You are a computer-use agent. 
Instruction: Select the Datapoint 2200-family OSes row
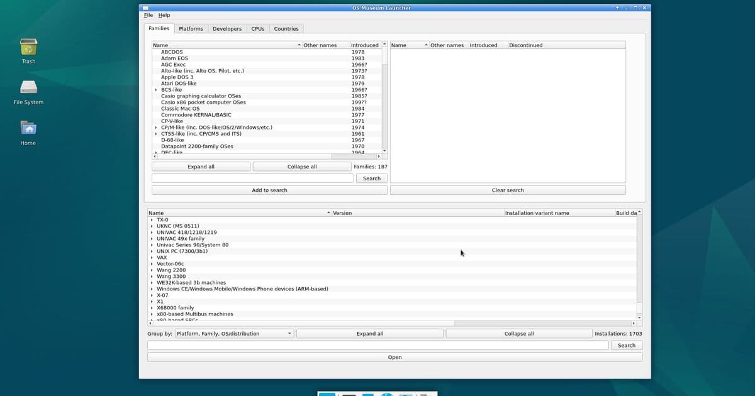(267, 146)
